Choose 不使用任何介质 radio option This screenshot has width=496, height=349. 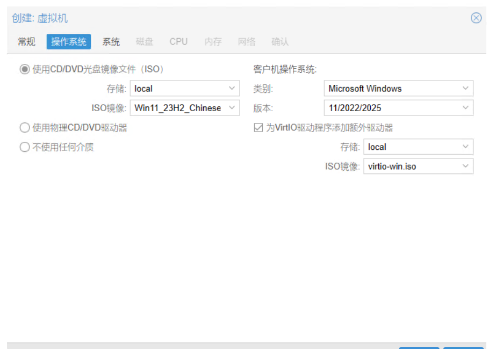[25, 147]
